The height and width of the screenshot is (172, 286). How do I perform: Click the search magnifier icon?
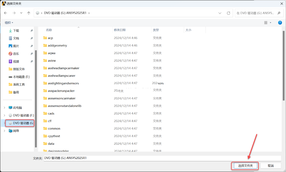[279, 13]
